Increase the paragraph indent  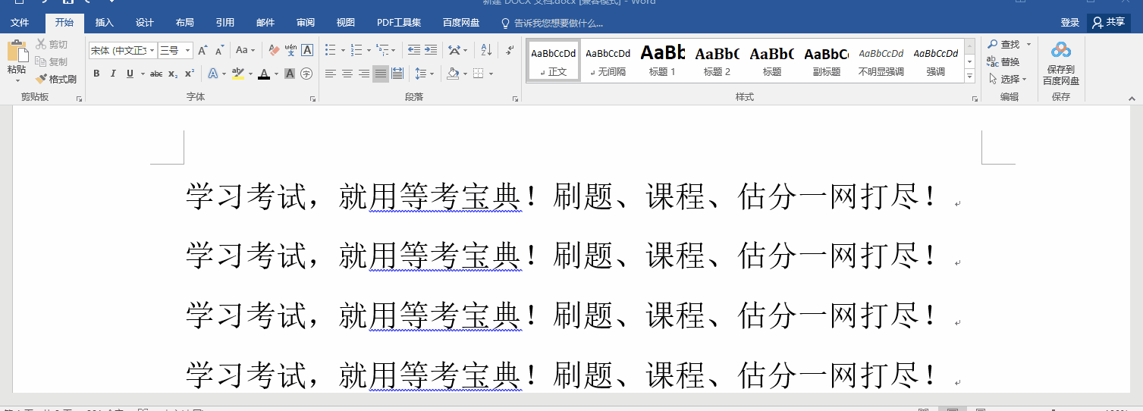pyautogui.click(x=430, y=50)
